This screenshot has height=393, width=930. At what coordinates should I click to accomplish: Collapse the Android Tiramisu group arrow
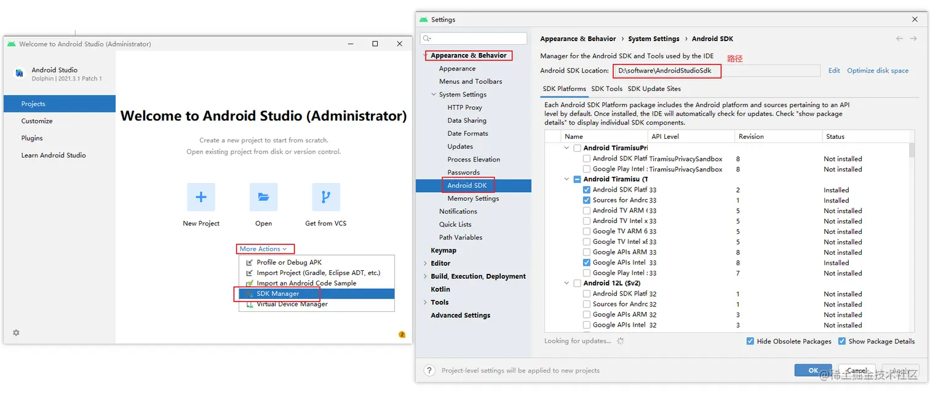tap(566, 179)
